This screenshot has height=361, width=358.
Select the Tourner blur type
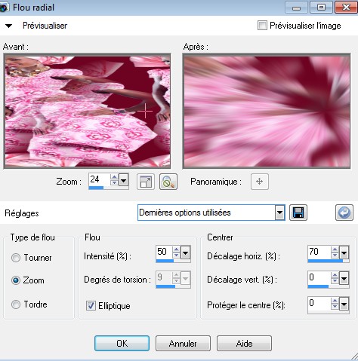[x=16, y=258]
